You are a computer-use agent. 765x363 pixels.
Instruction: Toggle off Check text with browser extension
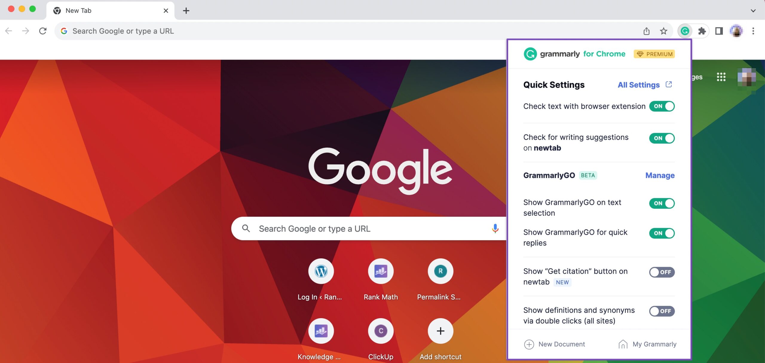(662, 106)
